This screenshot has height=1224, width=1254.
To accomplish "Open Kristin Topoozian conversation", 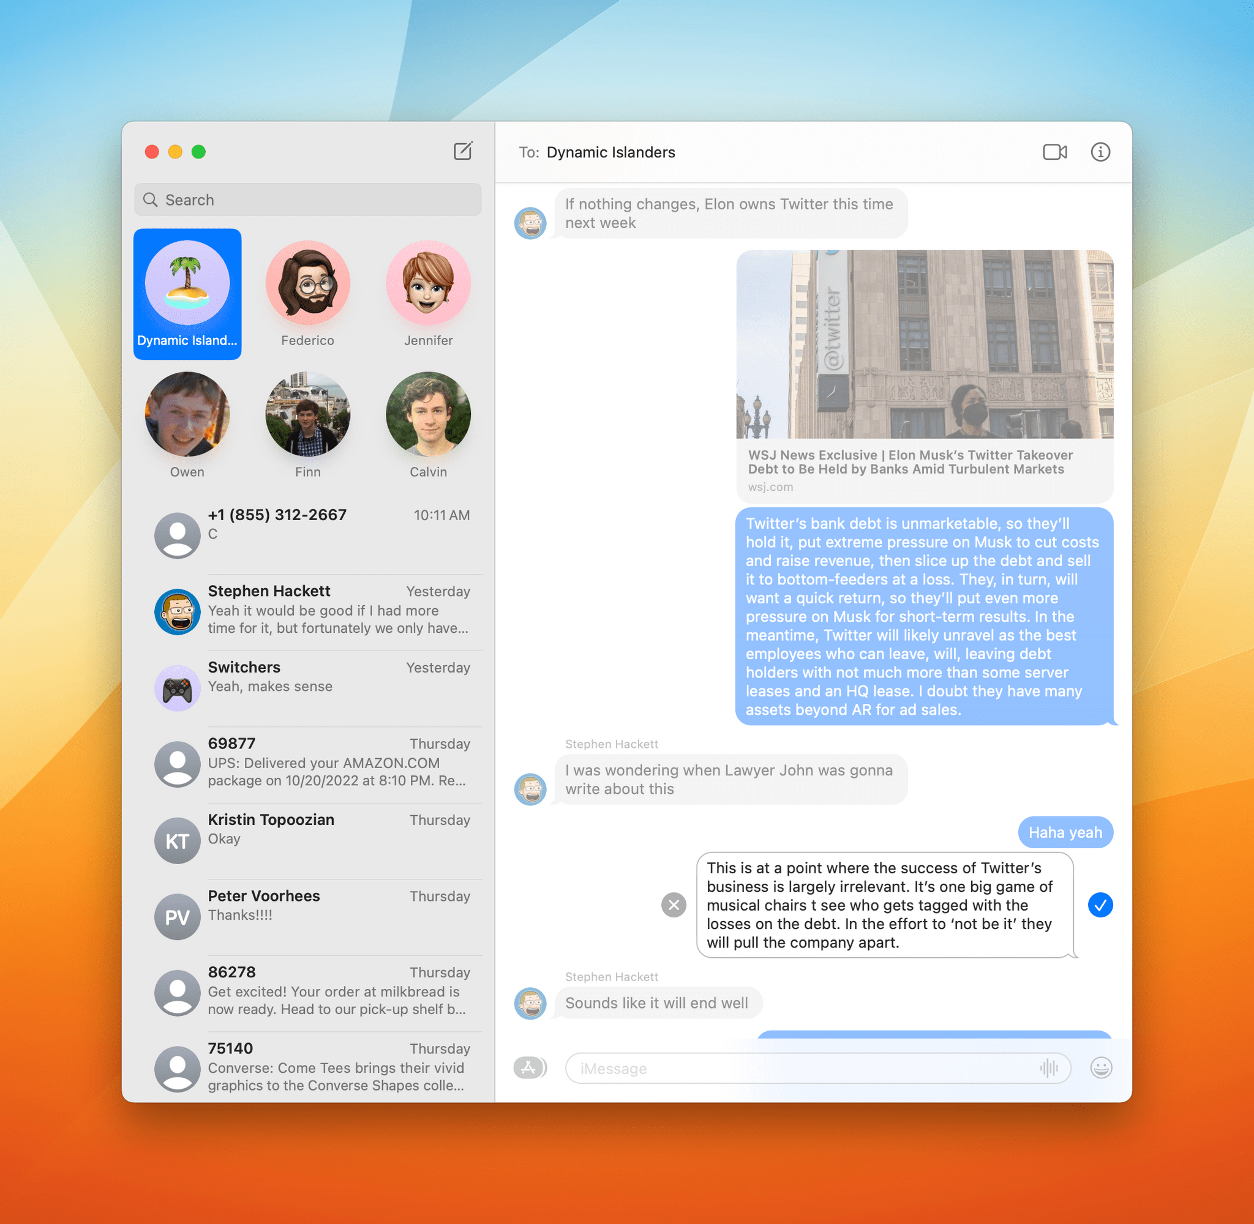I will pyautogui.click(x=309, y=840).
